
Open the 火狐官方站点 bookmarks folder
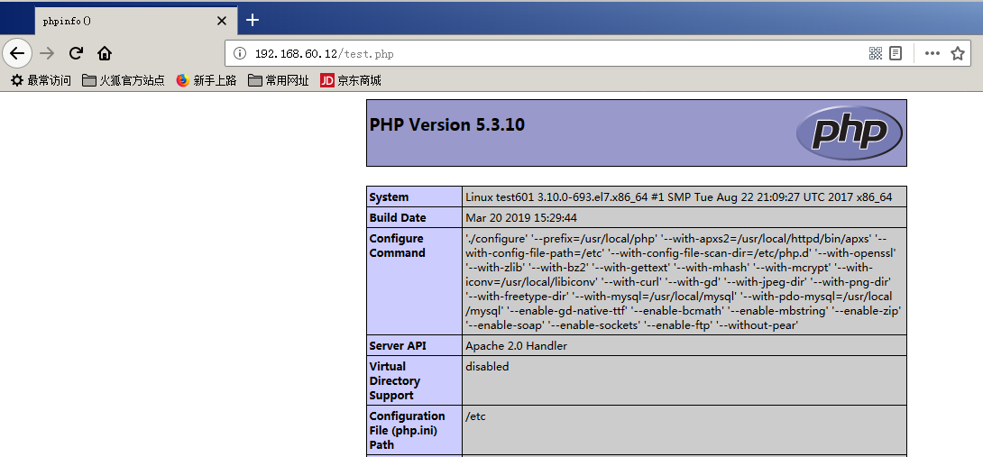tap(124, 80)
